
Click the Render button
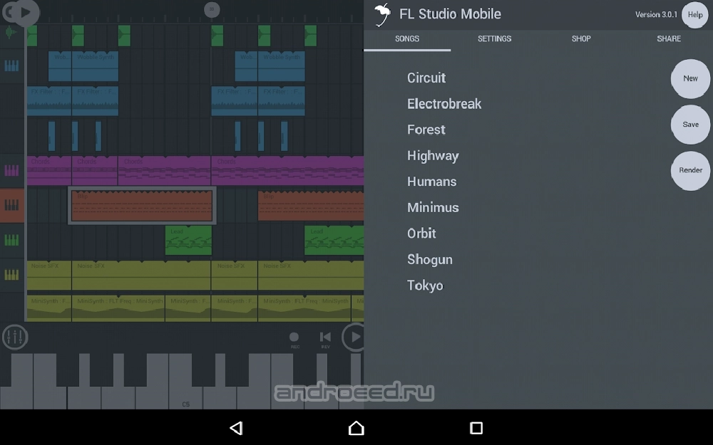[x=690, y=170]
